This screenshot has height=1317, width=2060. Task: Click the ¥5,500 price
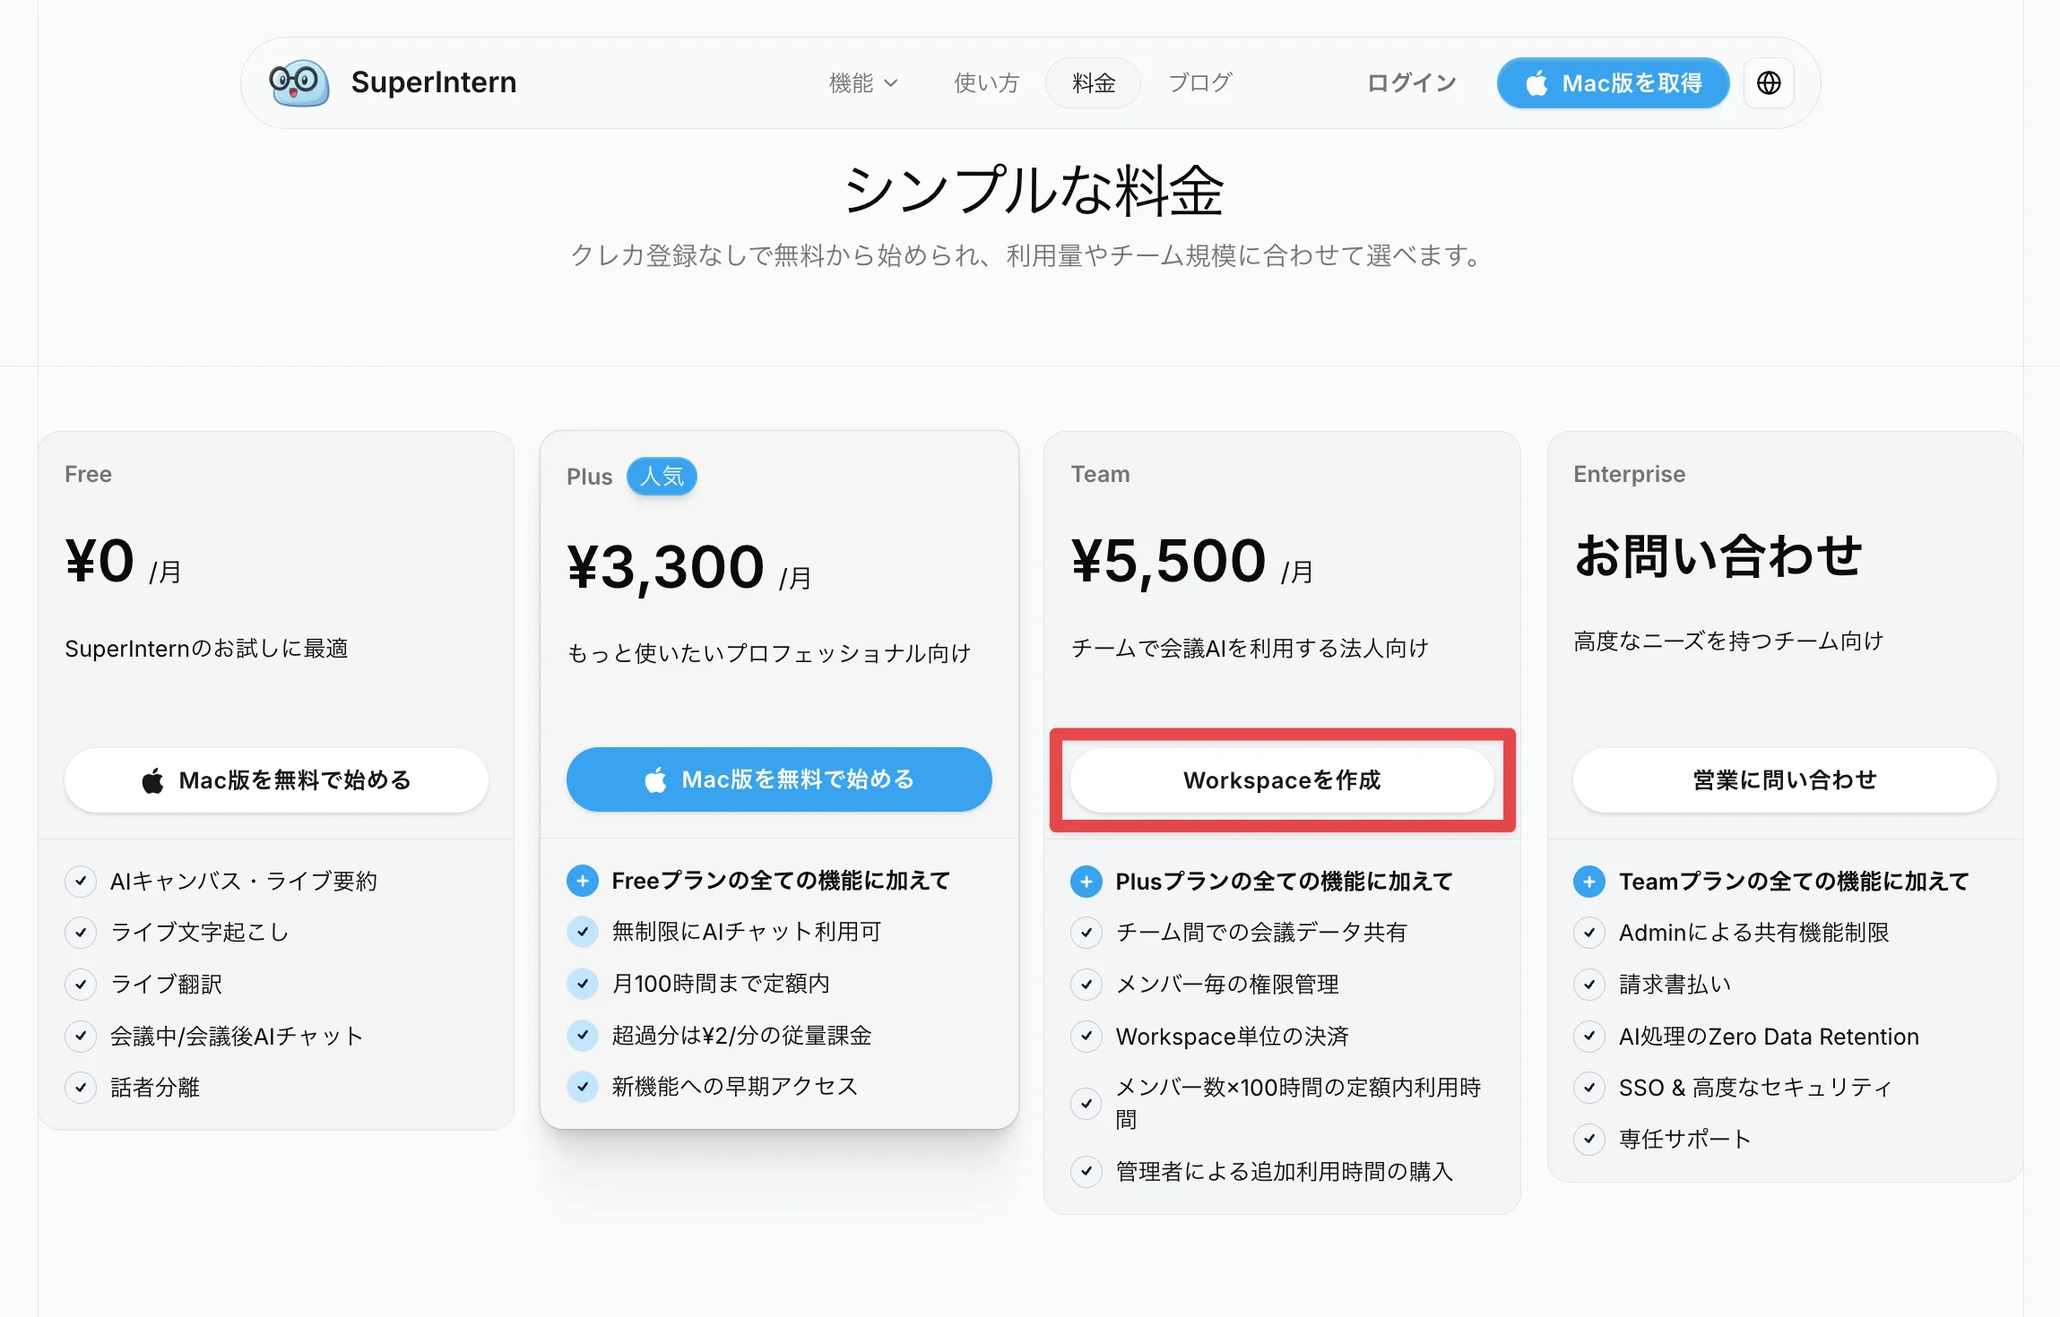coord(1169,562)
